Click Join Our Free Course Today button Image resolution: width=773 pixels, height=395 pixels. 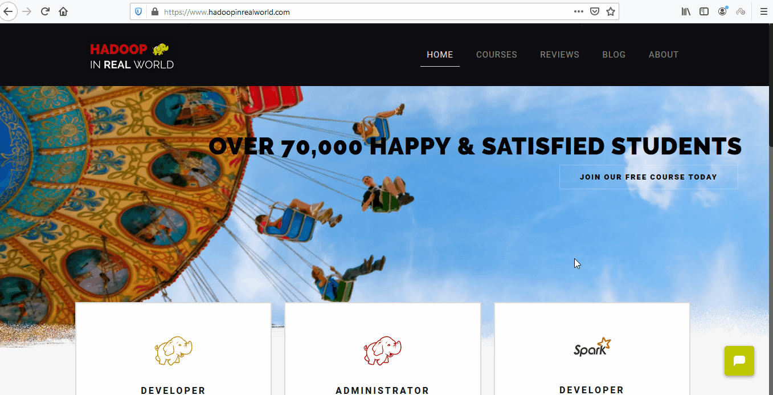coord(648,177)
